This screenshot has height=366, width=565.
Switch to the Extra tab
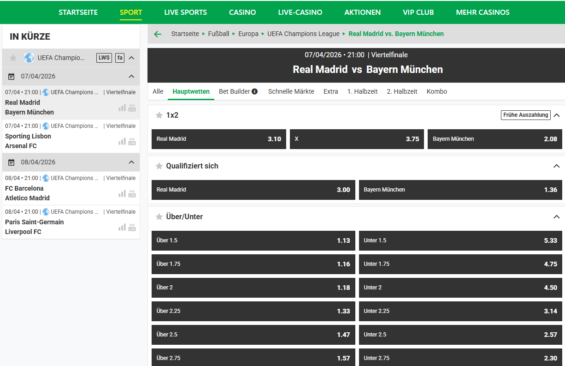(331, 91)
